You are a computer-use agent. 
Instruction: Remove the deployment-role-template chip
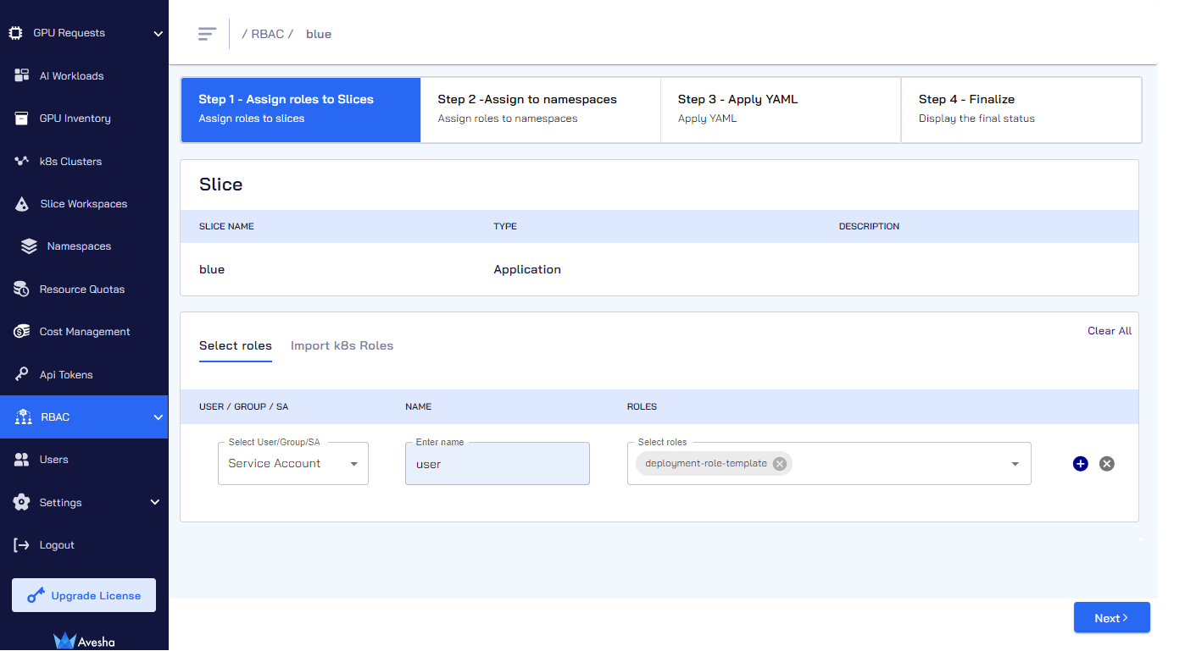click(x=779, y=463)
